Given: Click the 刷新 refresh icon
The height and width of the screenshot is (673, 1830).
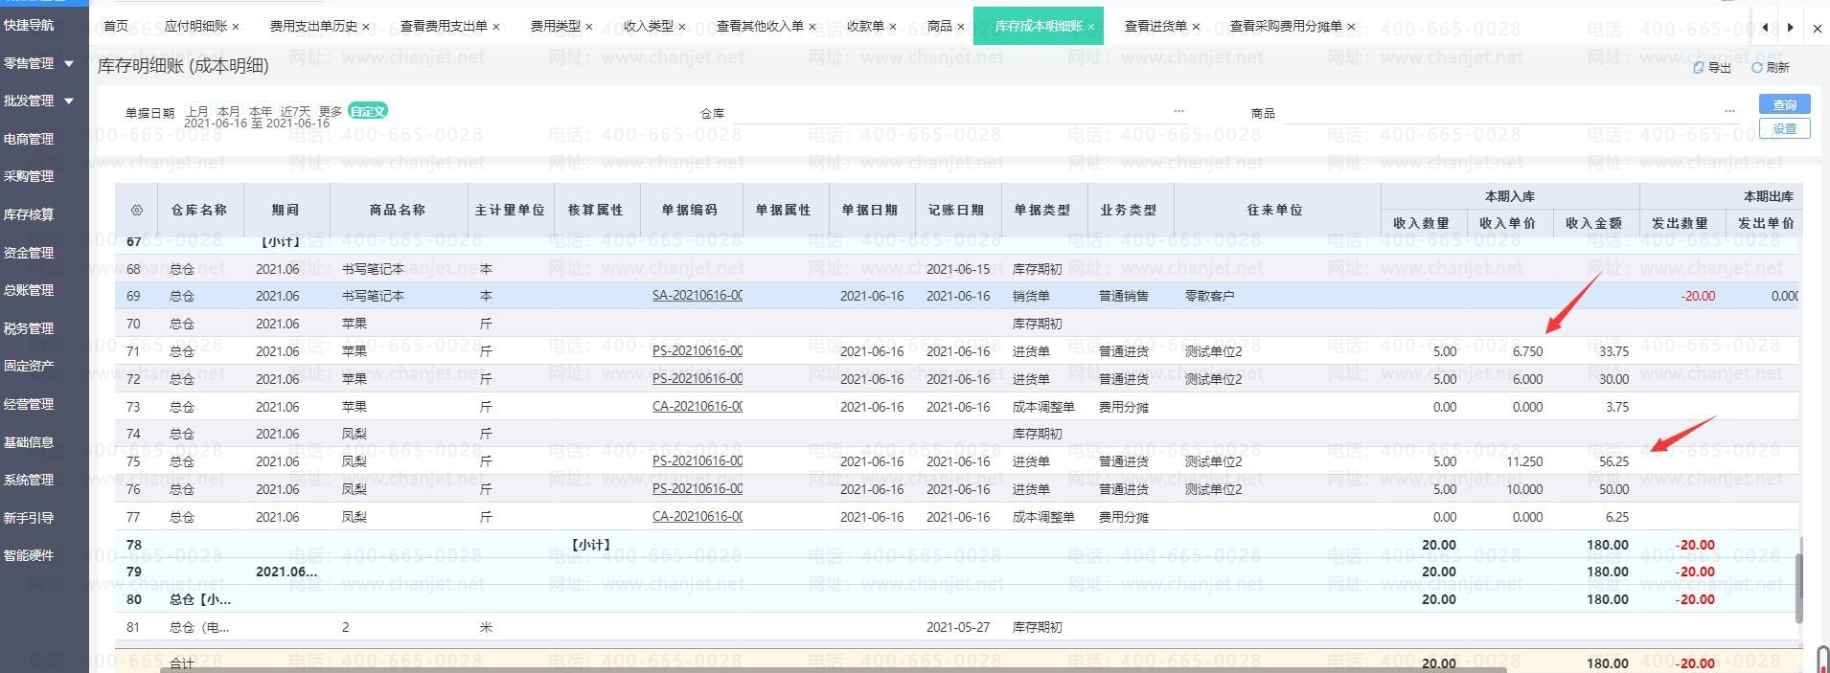Looking at the screenshot, I should coord(1757,68).
